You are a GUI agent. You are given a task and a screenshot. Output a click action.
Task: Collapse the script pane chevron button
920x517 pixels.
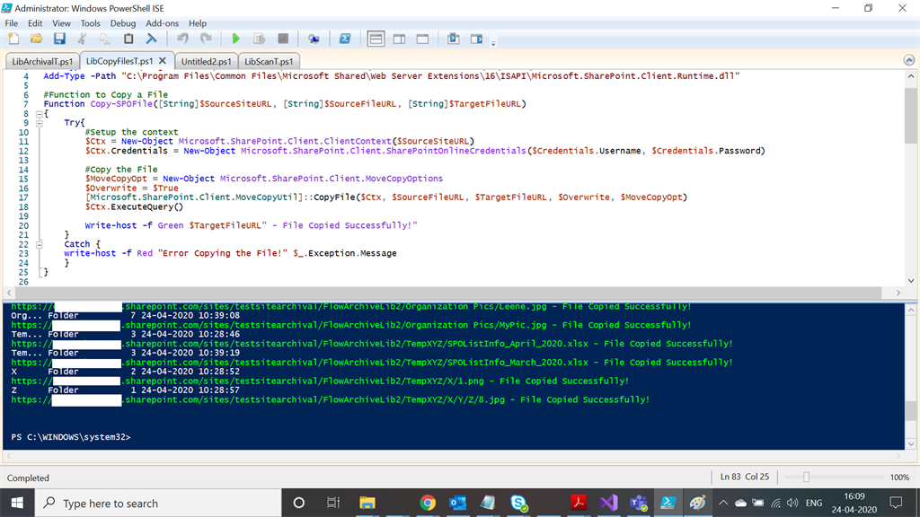click(909, 60)
